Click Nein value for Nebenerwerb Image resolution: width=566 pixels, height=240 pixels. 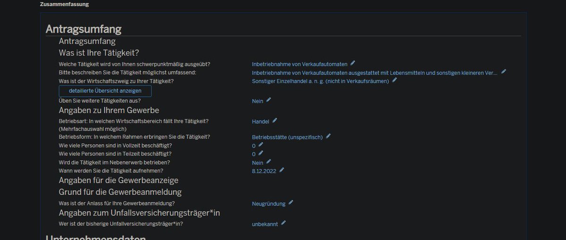point(258,162)
